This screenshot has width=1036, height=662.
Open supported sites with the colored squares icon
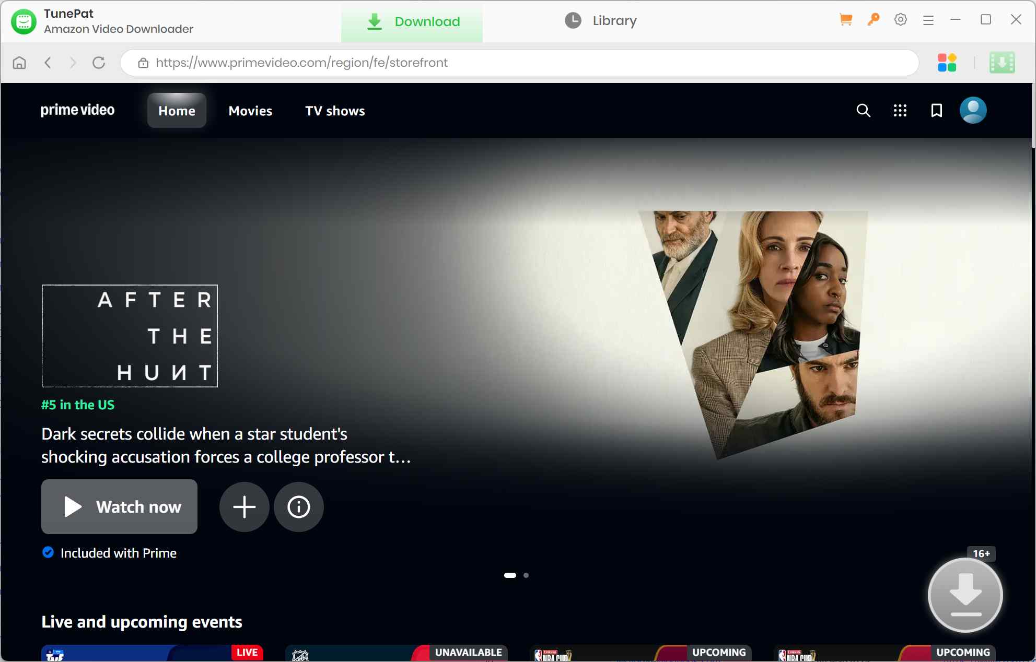tap(947, 62)
